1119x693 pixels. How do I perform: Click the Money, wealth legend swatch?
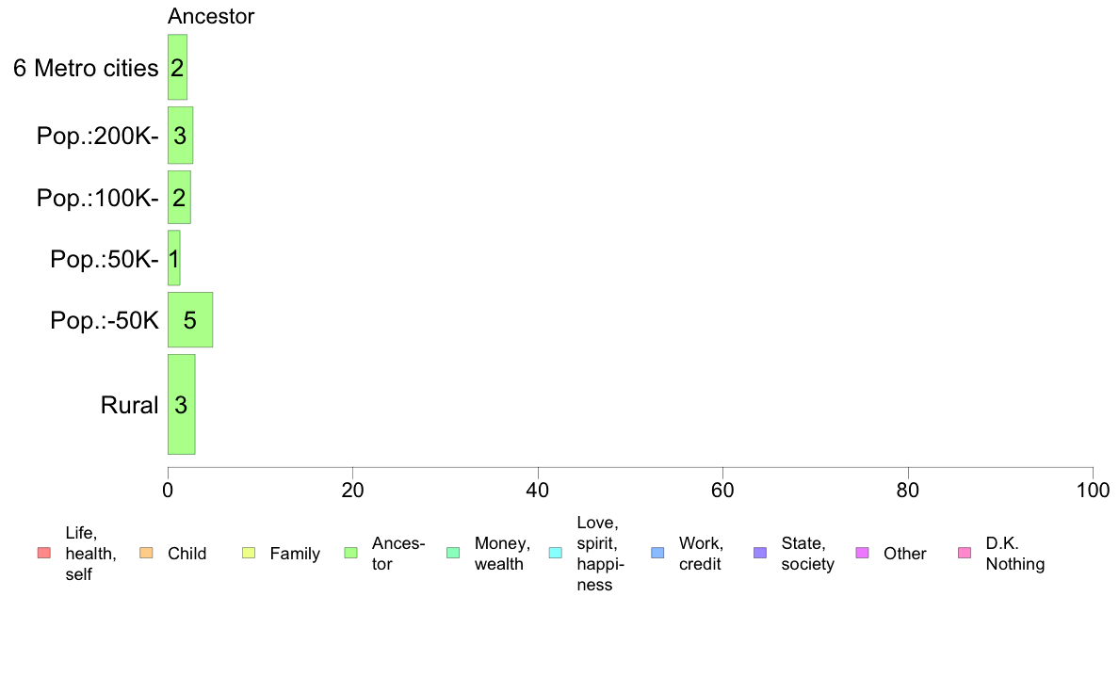tap(453, 553)
